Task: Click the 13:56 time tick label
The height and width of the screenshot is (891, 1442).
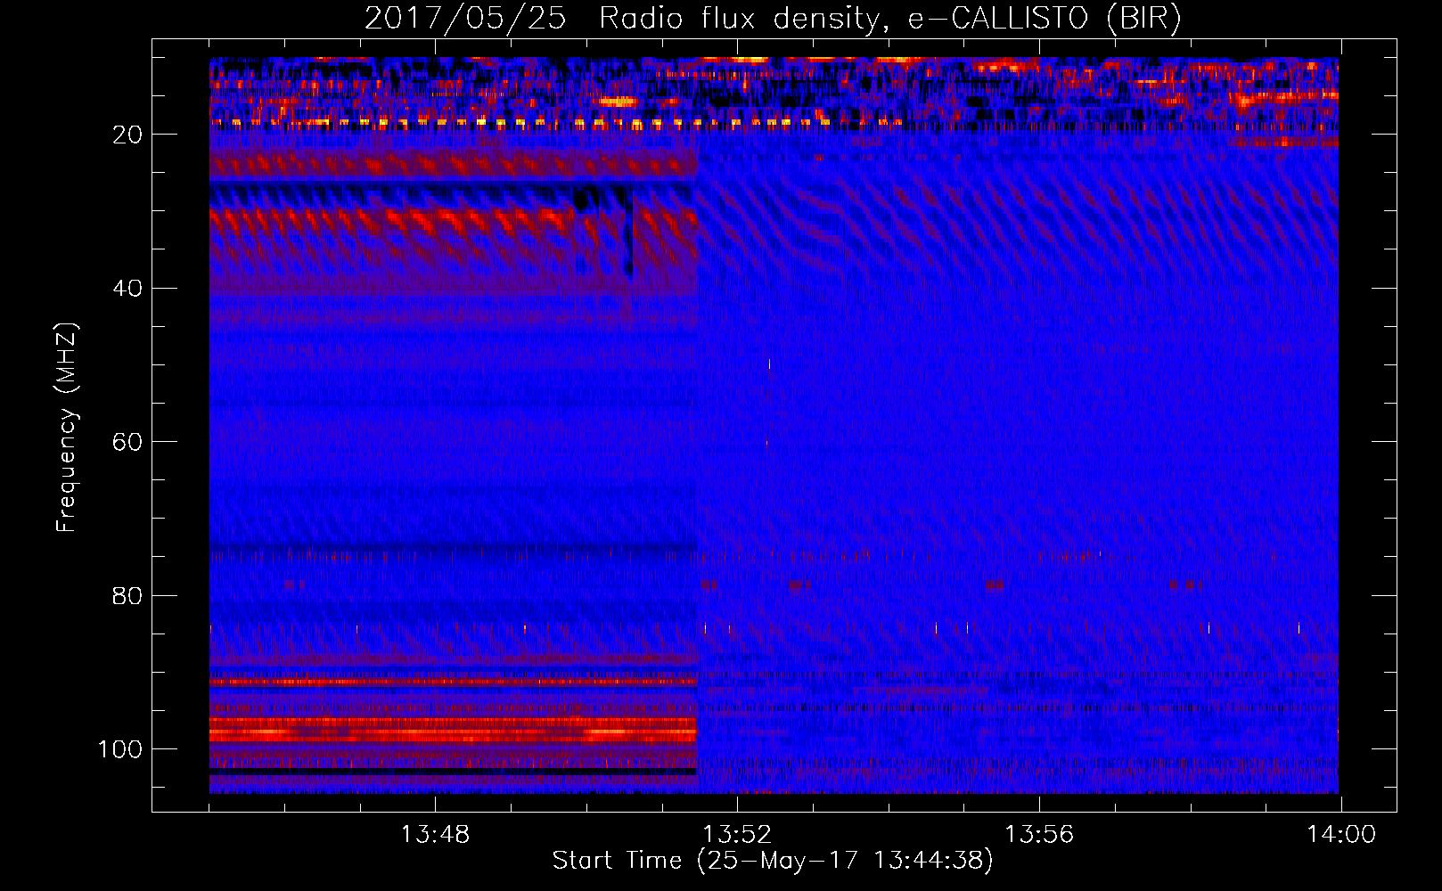Action: [1039, 835]
